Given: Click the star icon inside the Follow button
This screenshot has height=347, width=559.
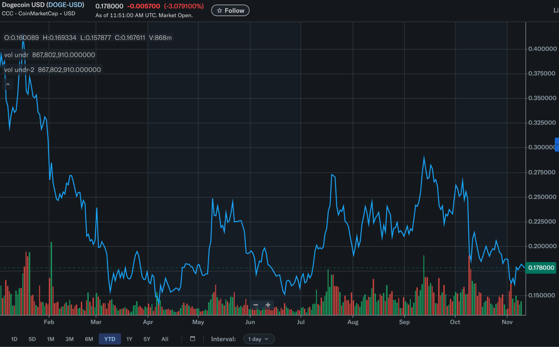Looking at the screenshot, I should (x=220, y=10).
